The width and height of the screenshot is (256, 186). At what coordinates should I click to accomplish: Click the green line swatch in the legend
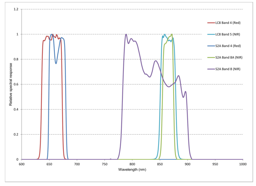(x=211, y=57)
